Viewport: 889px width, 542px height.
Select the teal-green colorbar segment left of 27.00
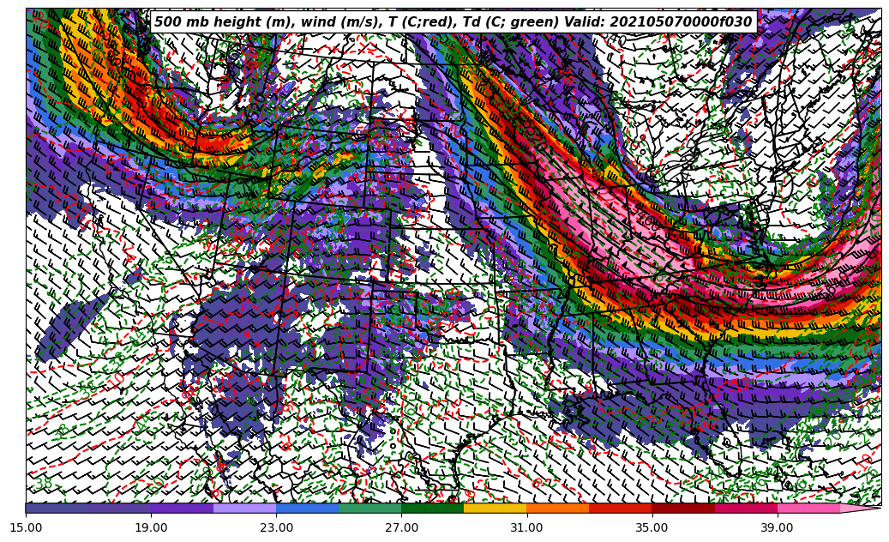[x=369, y=508]
